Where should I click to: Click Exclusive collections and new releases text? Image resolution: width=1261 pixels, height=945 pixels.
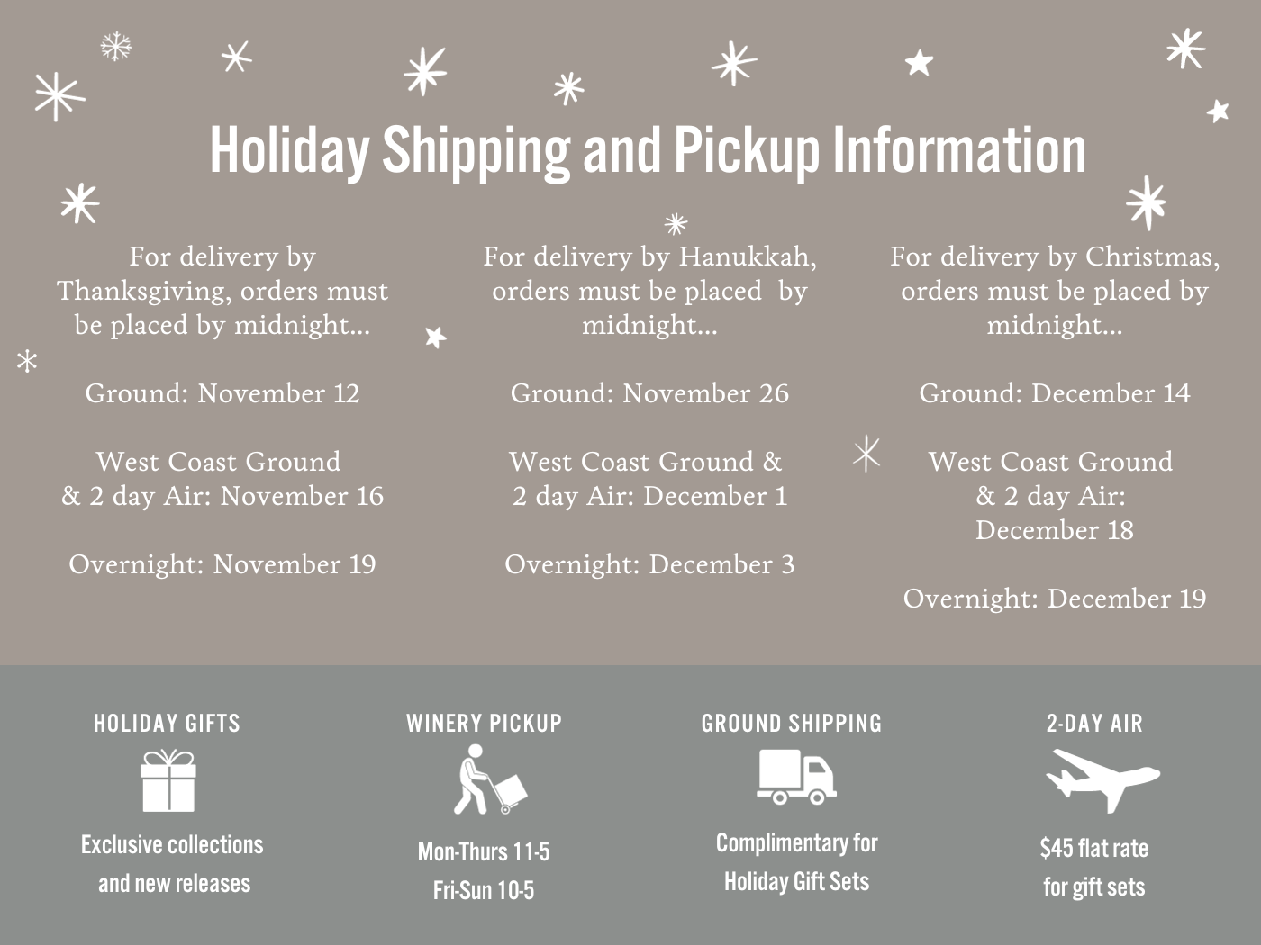[x=173, y=864]
